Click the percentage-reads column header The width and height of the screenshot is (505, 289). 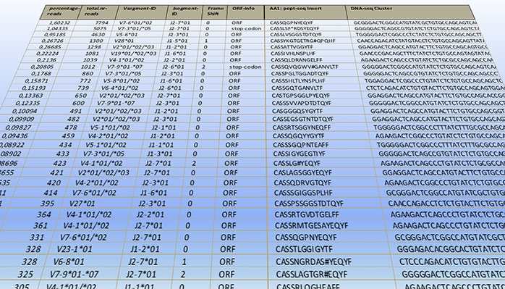pyautogui.click(x=60, y=12)
